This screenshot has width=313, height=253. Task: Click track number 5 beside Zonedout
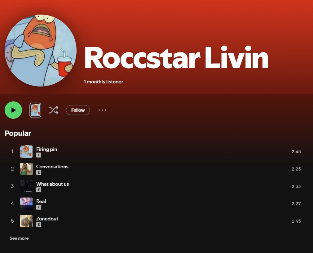tap(12, 221)
